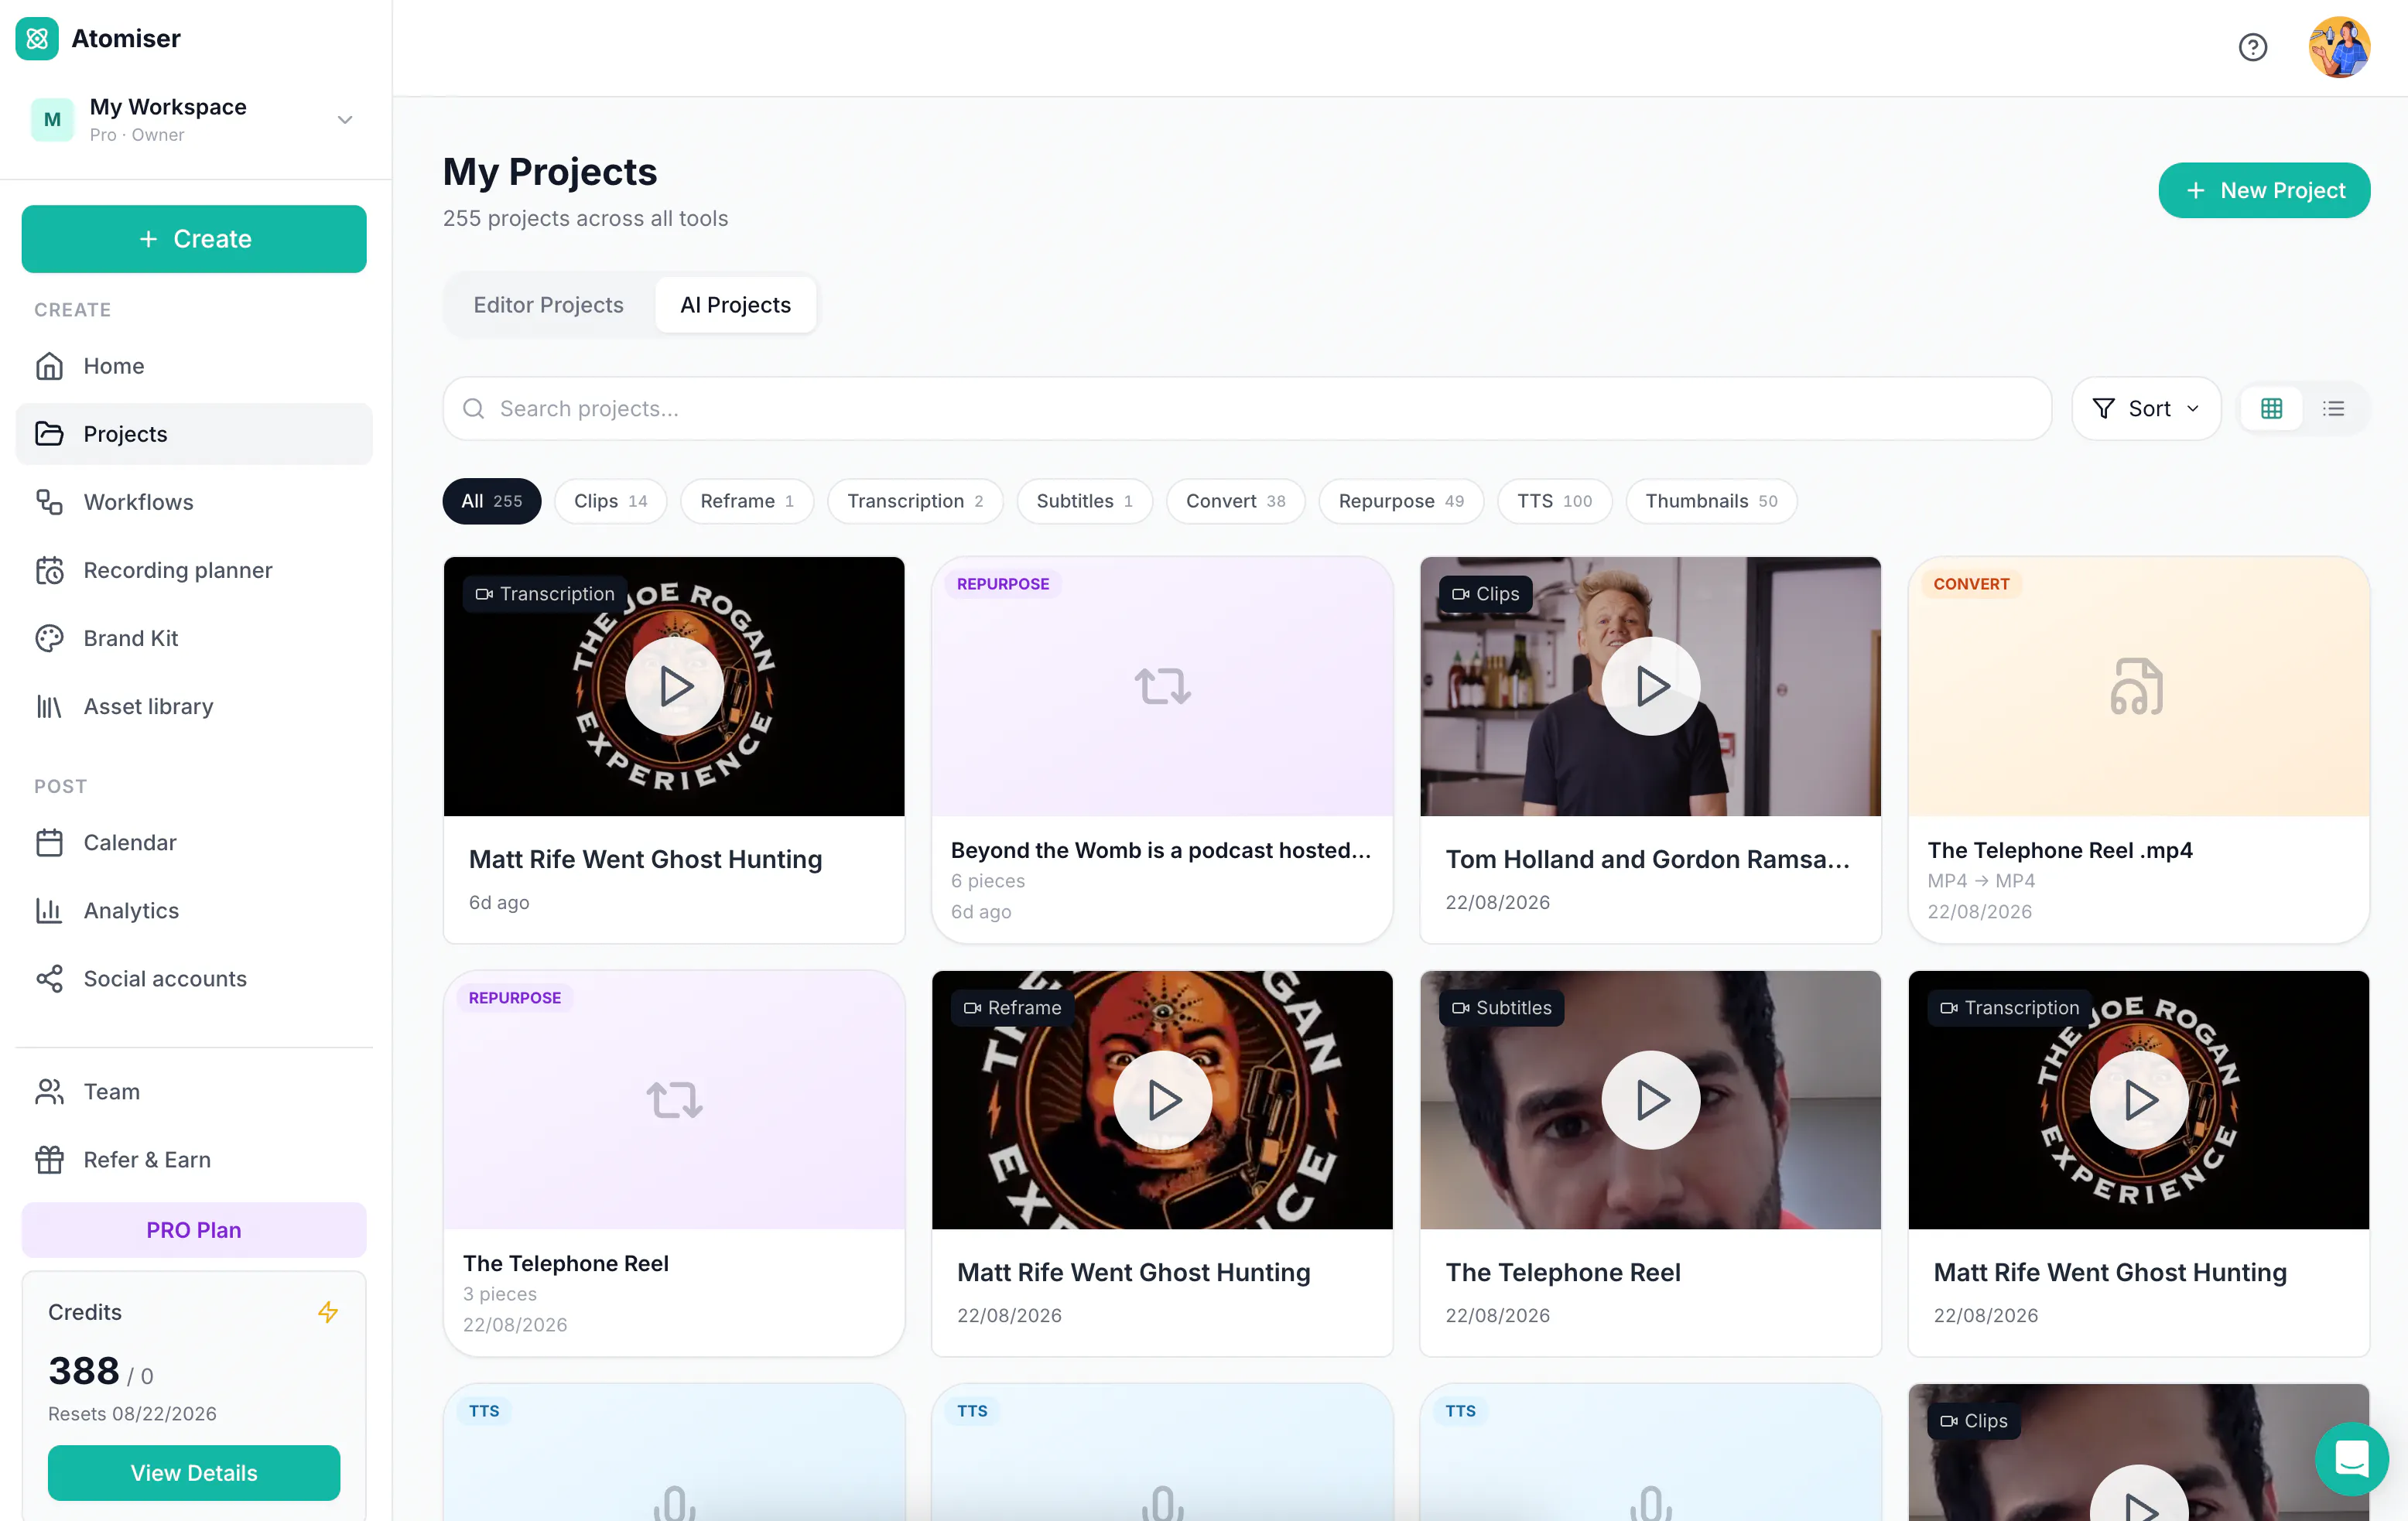Select the All 255 filter chip
The image size is (2408, 1521).
coord(492,501)
